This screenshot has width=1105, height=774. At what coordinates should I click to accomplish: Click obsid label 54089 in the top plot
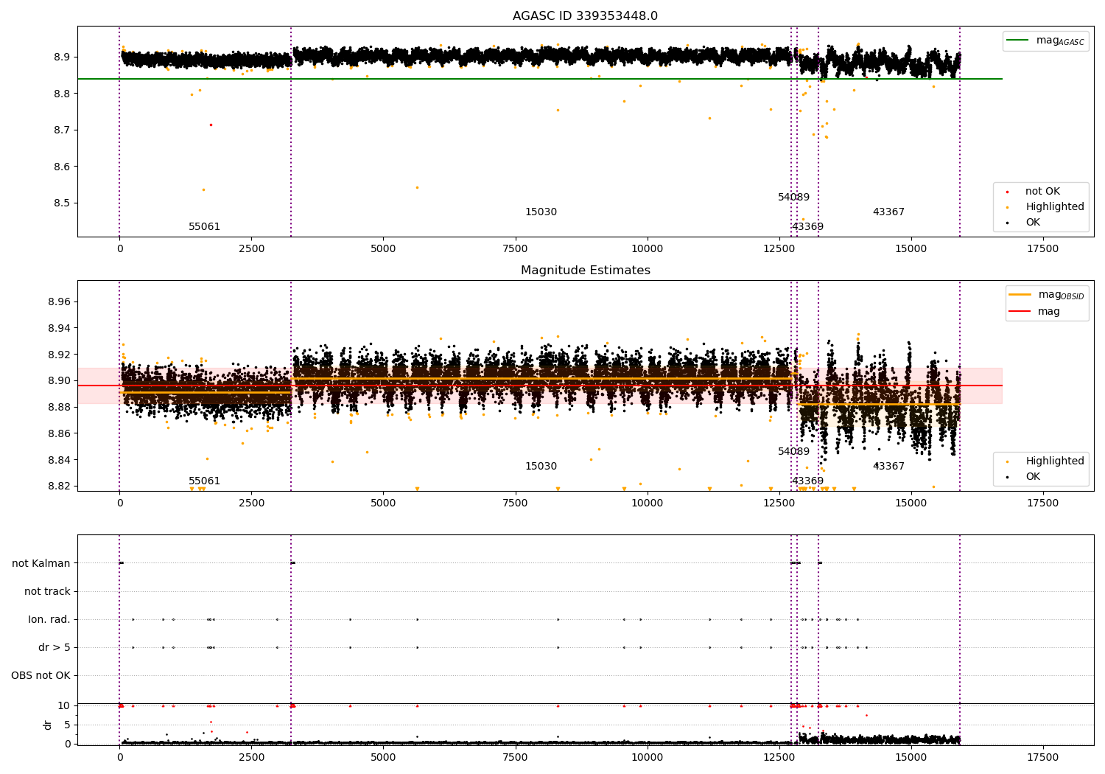coord(793,198)
